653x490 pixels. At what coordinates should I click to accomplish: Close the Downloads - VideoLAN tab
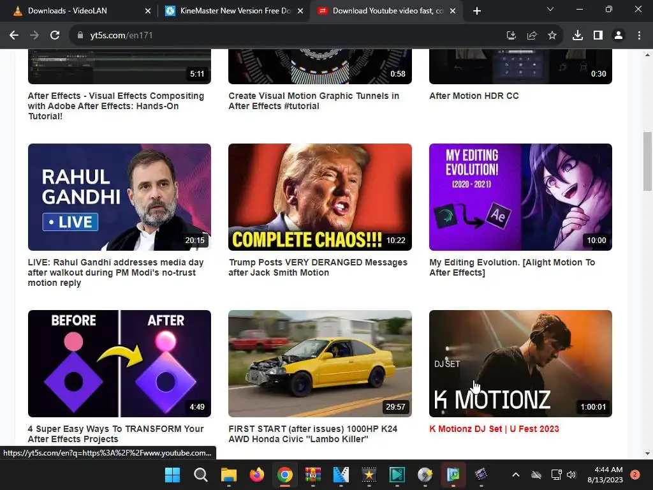tap(148, 11)
